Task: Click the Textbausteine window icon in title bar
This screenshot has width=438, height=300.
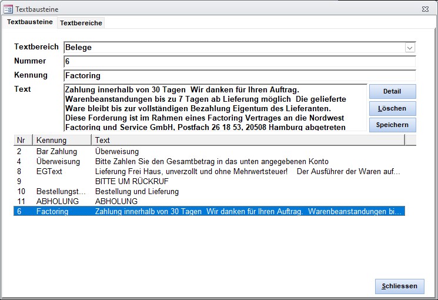Action: pyautogui.click(x=8, y=9)
